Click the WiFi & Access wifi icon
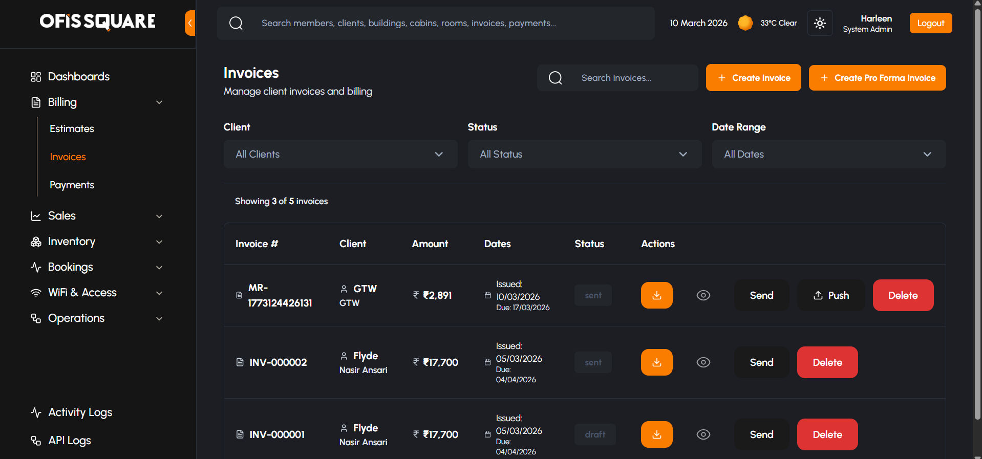 (x=36, y=293)
